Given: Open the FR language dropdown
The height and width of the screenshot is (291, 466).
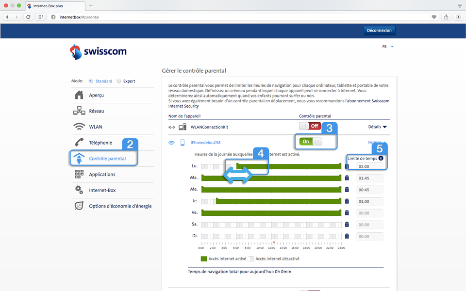Looking at the screenshot, I should (x=387, y=47).
